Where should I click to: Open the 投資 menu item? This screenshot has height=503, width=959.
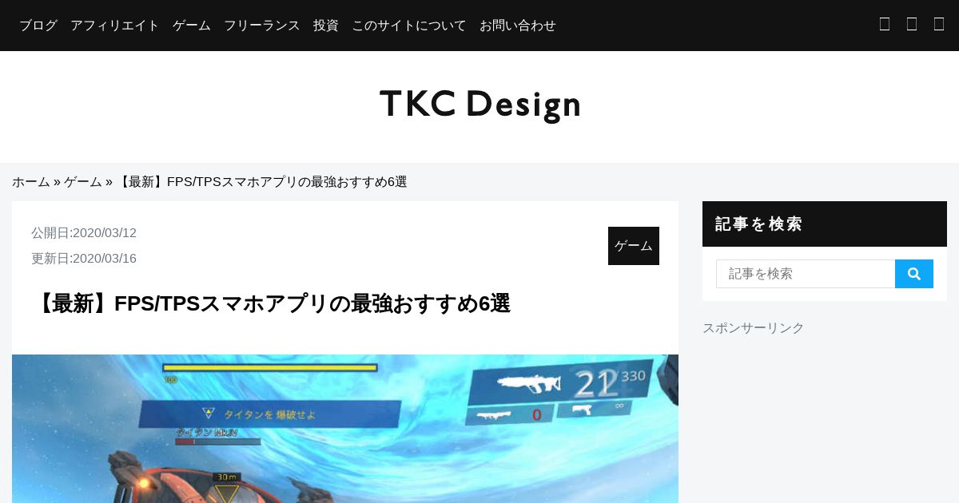click(326, 26)
